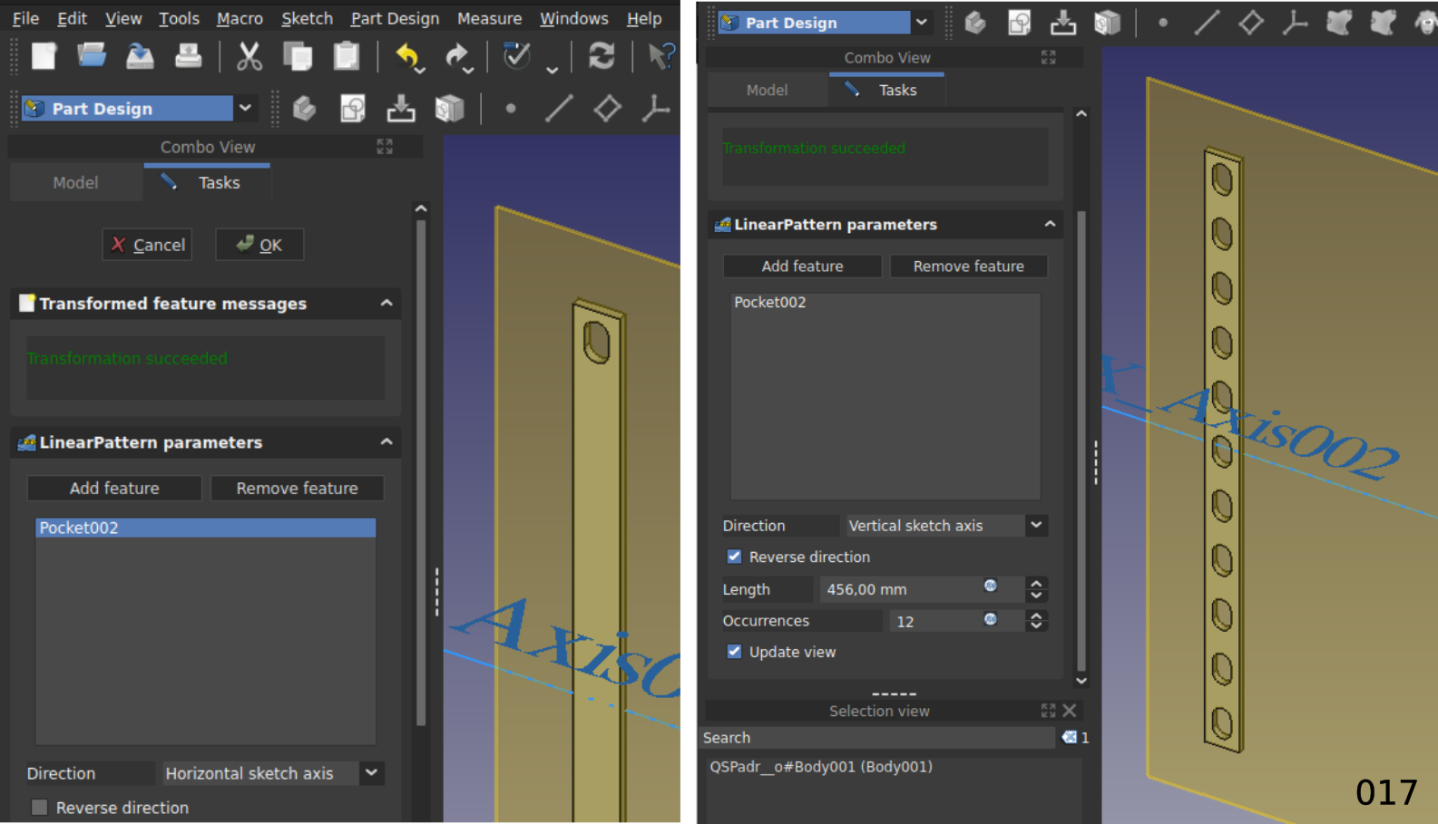The width and height of the screenshot is (1438, 824).
Task: Click the expression icon in Length field
Action: tap(991, 586)
